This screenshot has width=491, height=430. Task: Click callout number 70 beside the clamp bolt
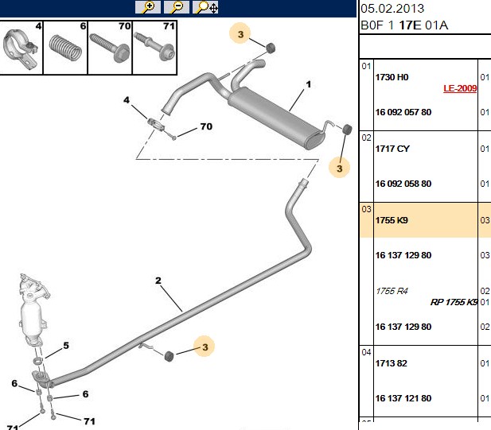point(206,126)
